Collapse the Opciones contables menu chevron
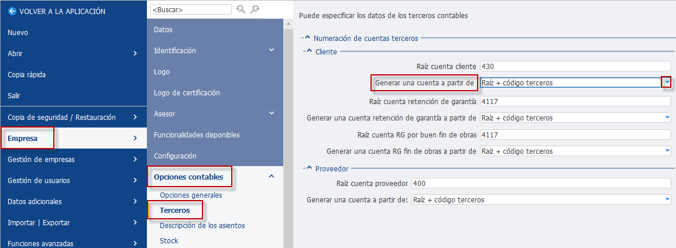This screenshot has height=248, width=676. tap(272, 177)
